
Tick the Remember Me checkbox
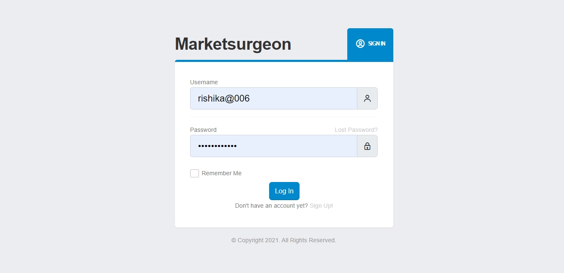pos(194,173)
